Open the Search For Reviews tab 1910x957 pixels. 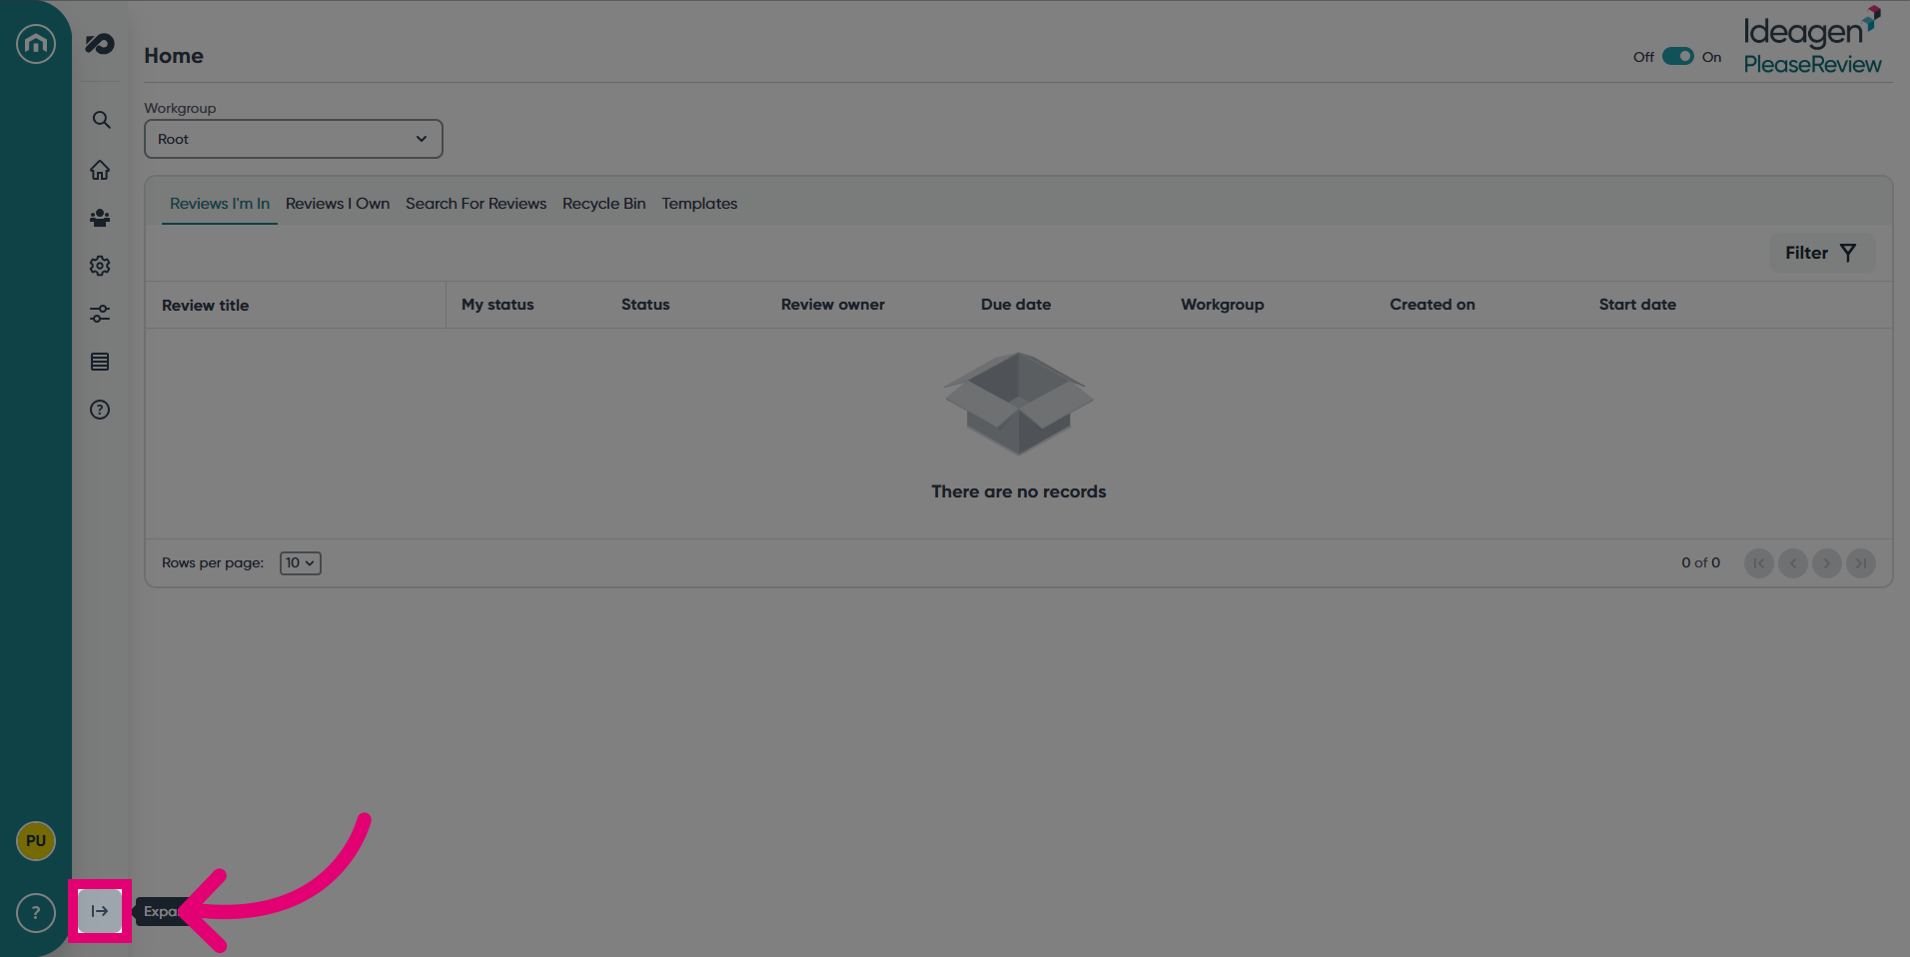pyautogui.click(x=477, y=204)
